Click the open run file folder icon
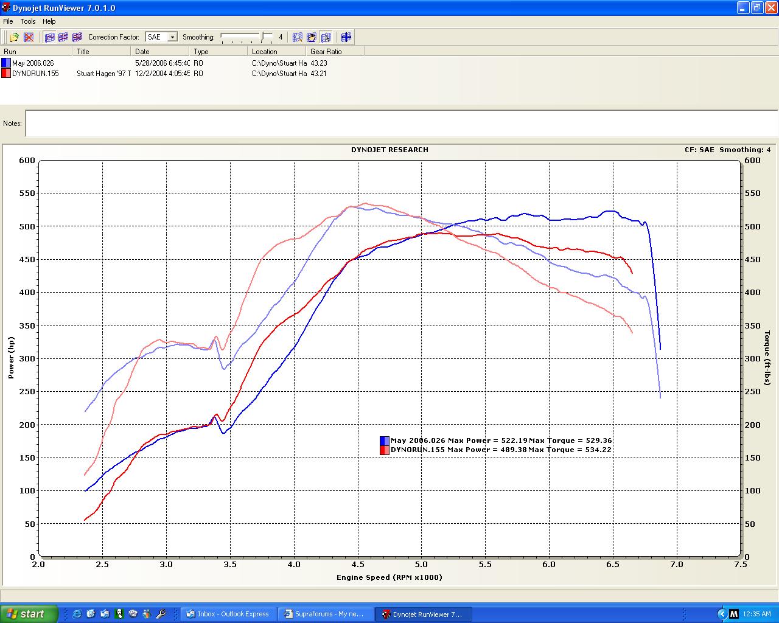 [x=14, y=37]
